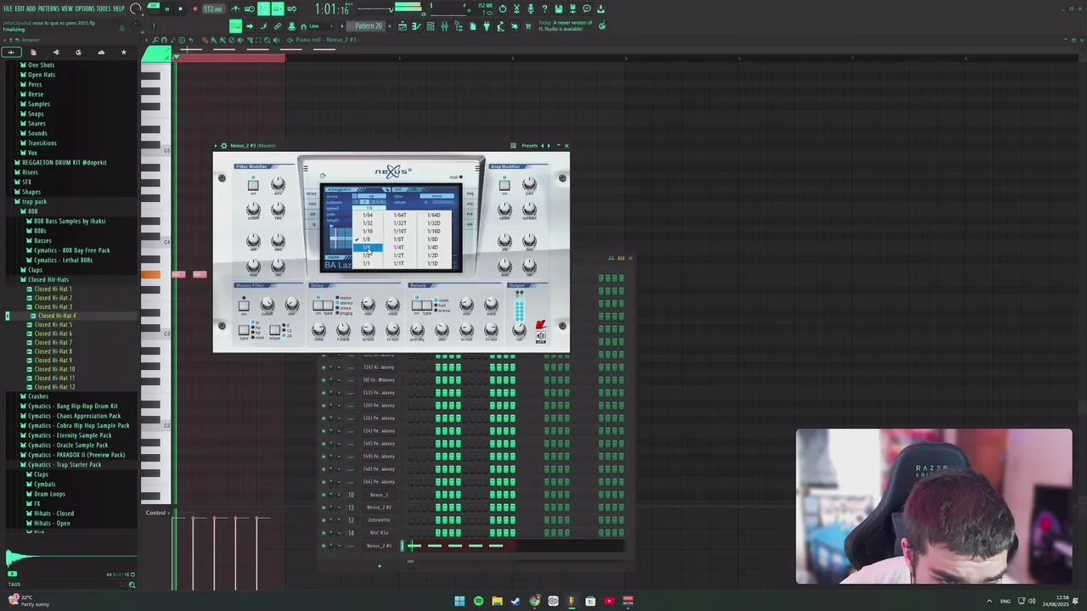Select Closed Hi-Hat 10 sample
The height and width of the screenshot is (611, 1087).
pyautogui.click(x=54, y=369)
